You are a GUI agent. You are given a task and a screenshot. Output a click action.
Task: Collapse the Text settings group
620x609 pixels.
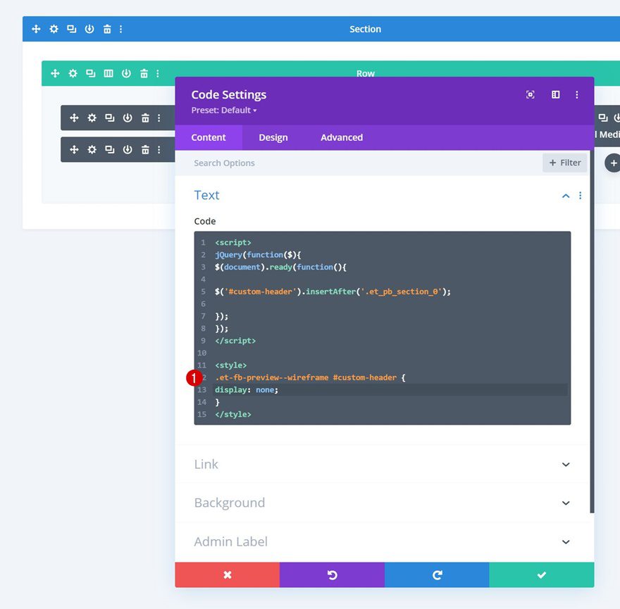[x=566, y=196]
